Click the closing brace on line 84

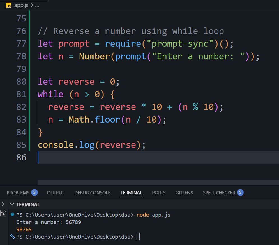point(40,133)
